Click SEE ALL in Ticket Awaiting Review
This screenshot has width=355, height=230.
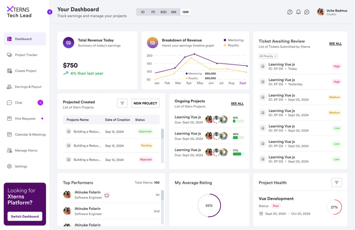pos(335,44)
